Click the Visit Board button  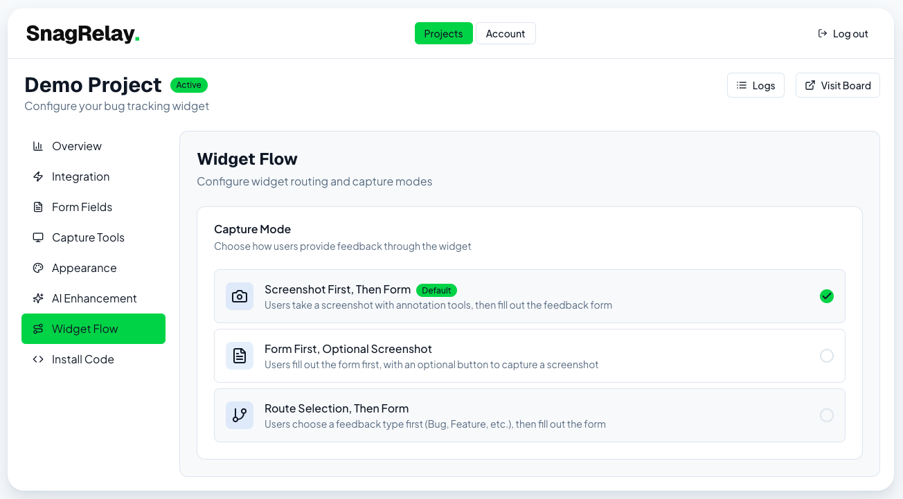(x=838, y=85)
